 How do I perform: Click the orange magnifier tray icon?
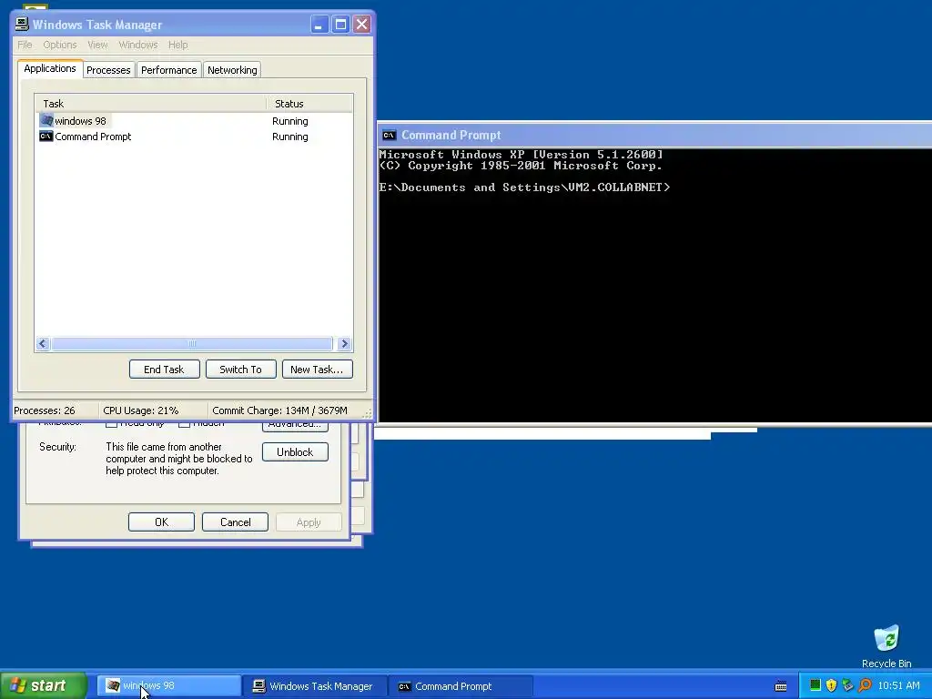coord(865,685)
